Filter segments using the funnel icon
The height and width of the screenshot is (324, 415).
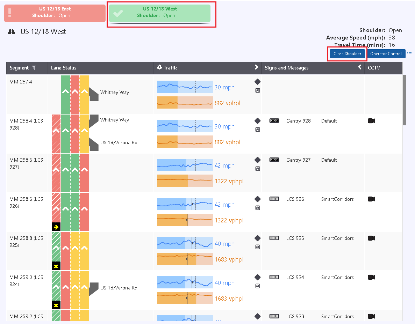click(34, 68)
